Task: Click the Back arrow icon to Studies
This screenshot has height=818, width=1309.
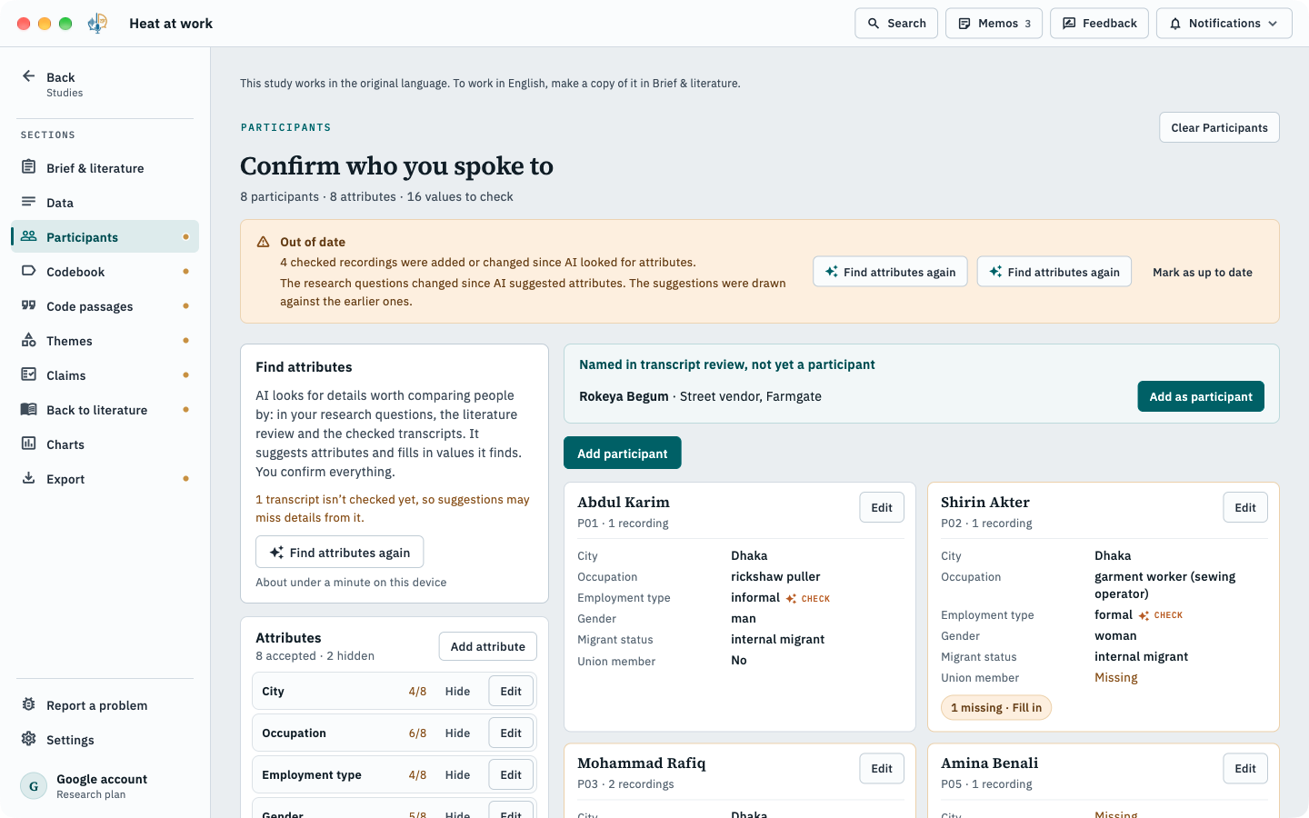Action: point(28,76)
